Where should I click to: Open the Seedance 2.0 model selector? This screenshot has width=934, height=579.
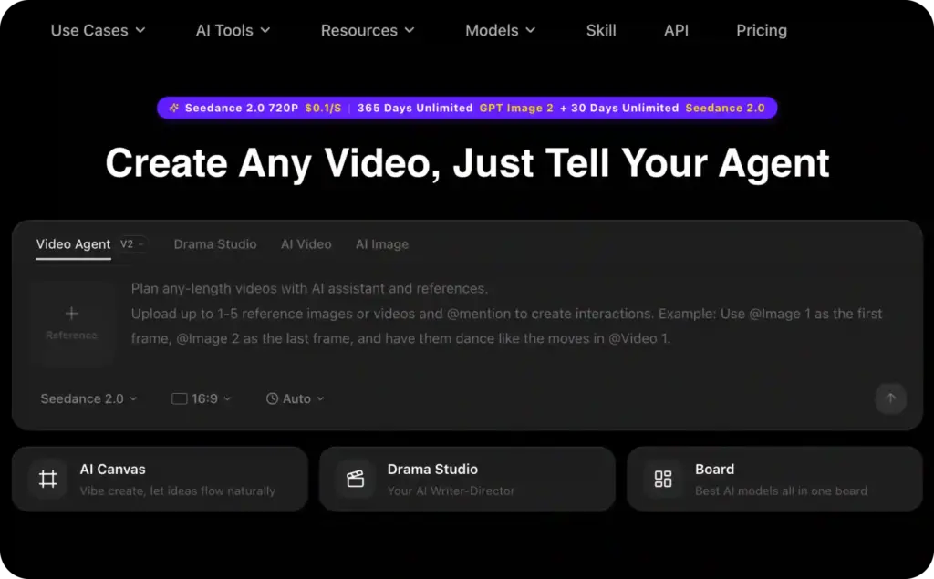coord(88,398)
